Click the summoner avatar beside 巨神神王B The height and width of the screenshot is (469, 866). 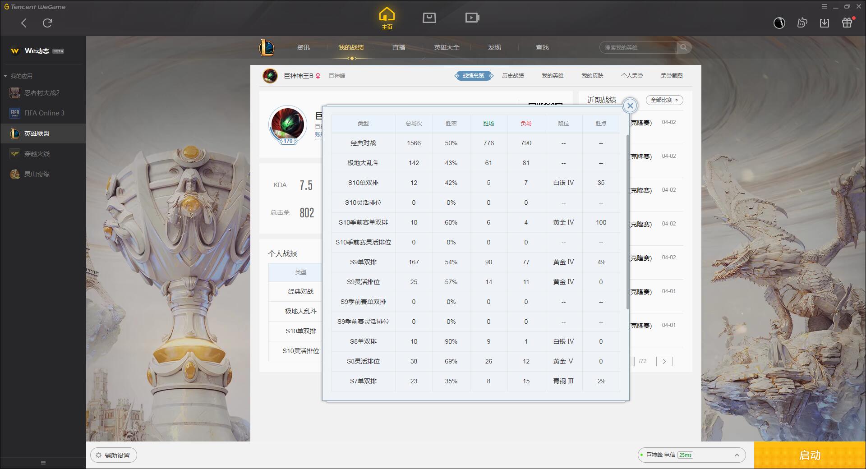(270, 76)
